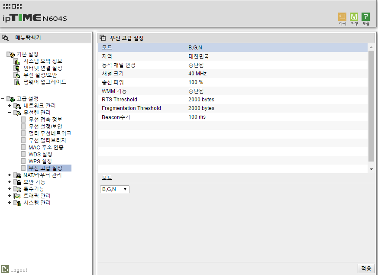Open the MAC 주소 인증 page
378x275 pixels.
pos(46,147)
